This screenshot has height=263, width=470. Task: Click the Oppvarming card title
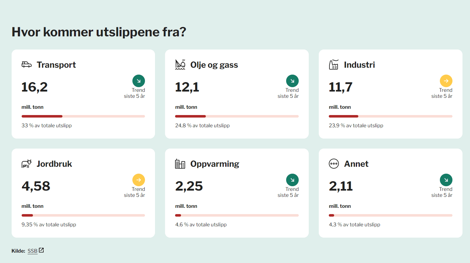pyautogui.click(x=215, y=164)
